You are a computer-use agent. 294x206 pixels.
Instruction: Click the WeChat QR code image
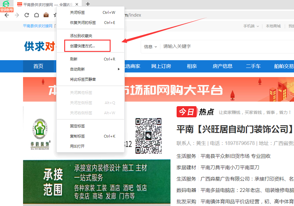pos(149,135)
